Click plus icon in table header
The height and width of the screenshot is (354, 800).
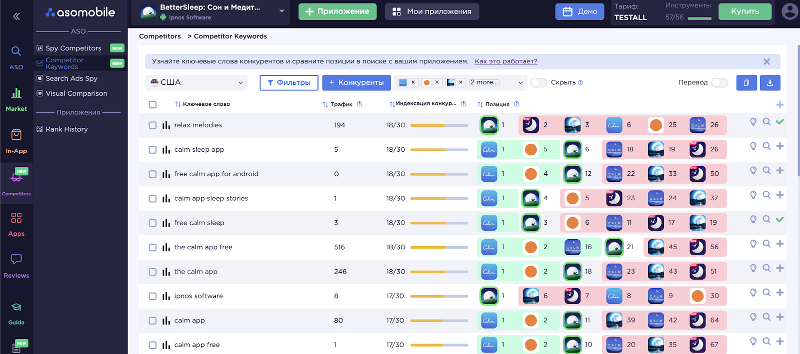[779, 105]
